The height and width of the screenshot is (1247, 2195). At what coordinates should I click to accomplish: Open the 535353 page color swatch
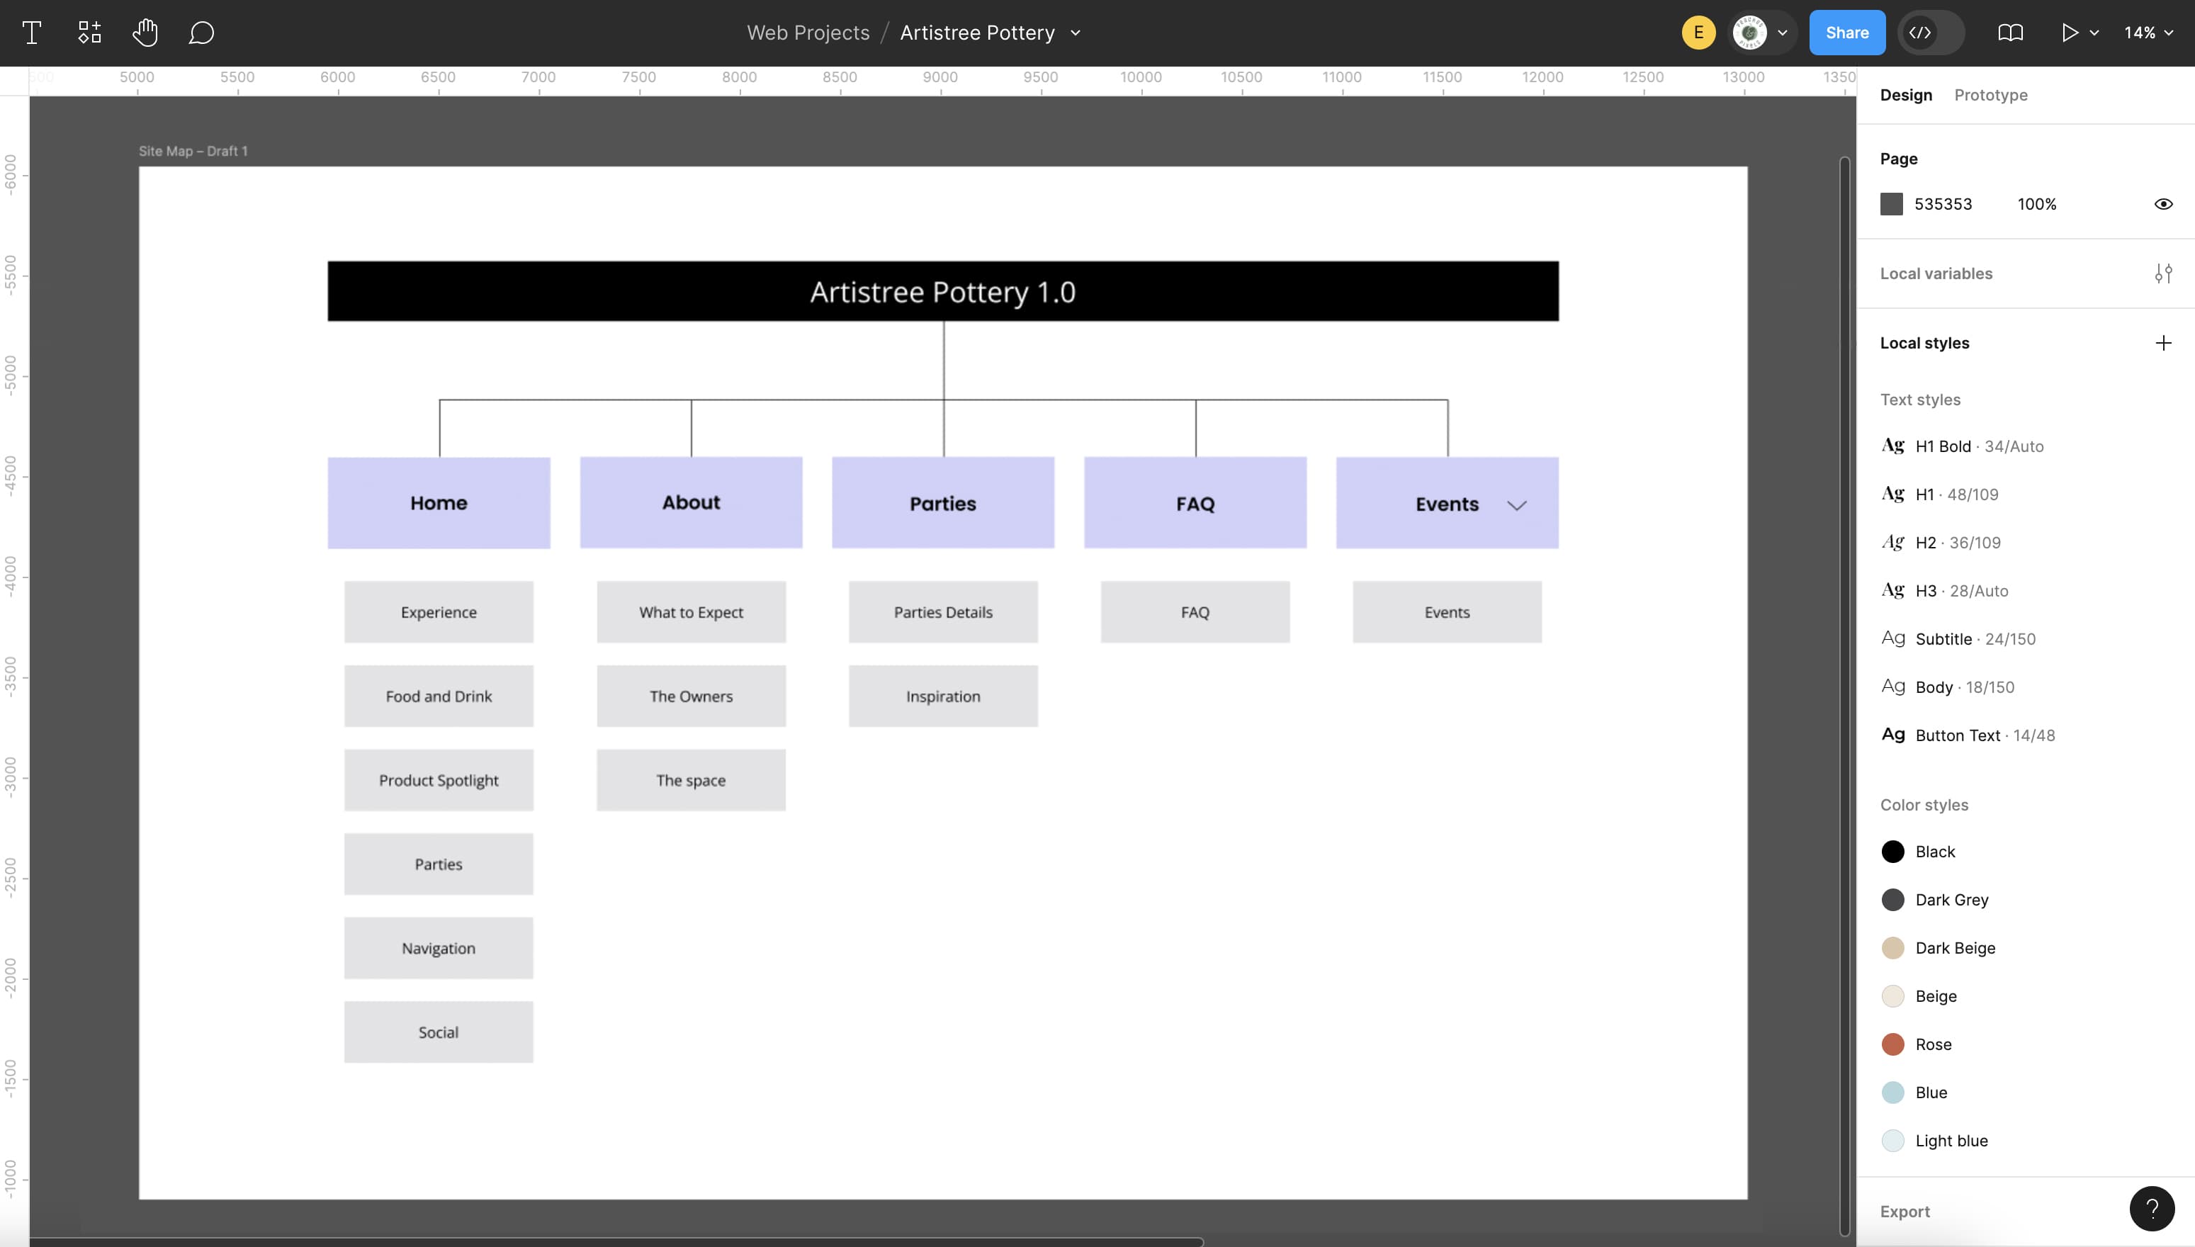1892,204
